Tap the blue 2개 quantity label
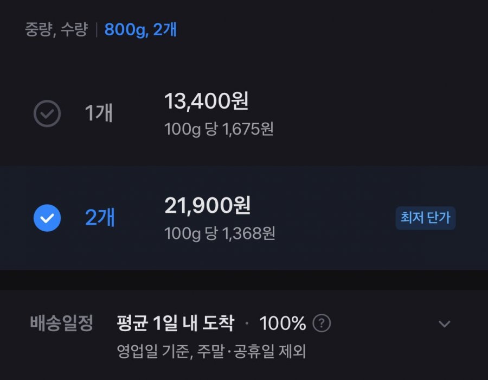The height and width of the screenshot is (380, 488). pyautogui.click(x=100, y=218)
